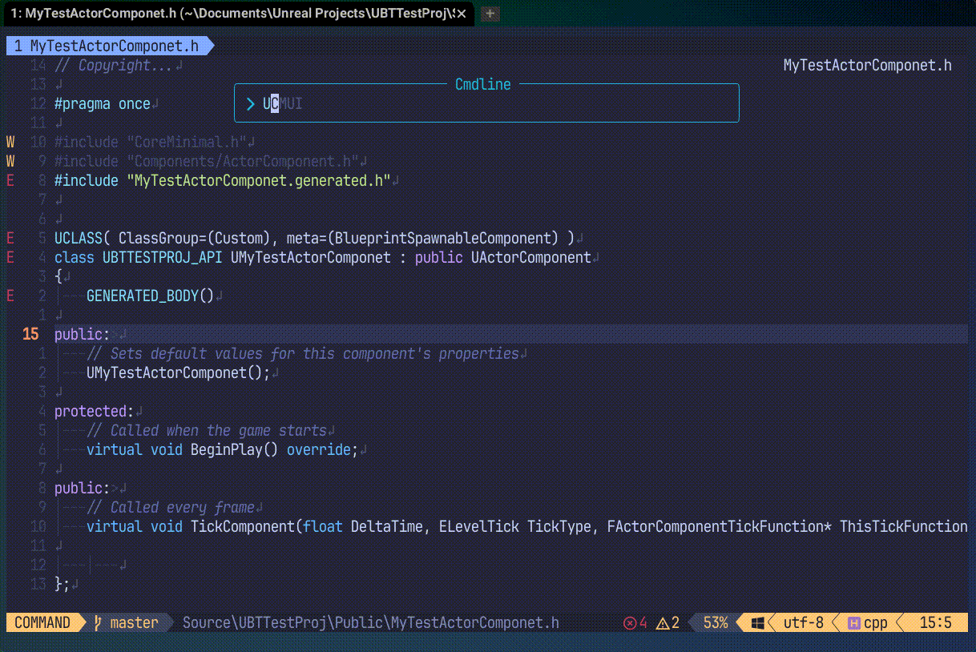Click the highlighted current line number 15
The width and height of the screenshot is (976, 652).
(30, 333)
